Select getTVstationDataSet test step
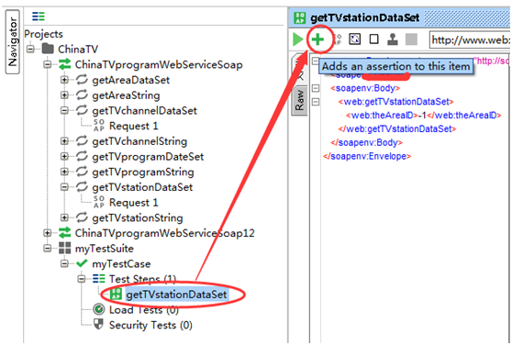 (176, 295)
